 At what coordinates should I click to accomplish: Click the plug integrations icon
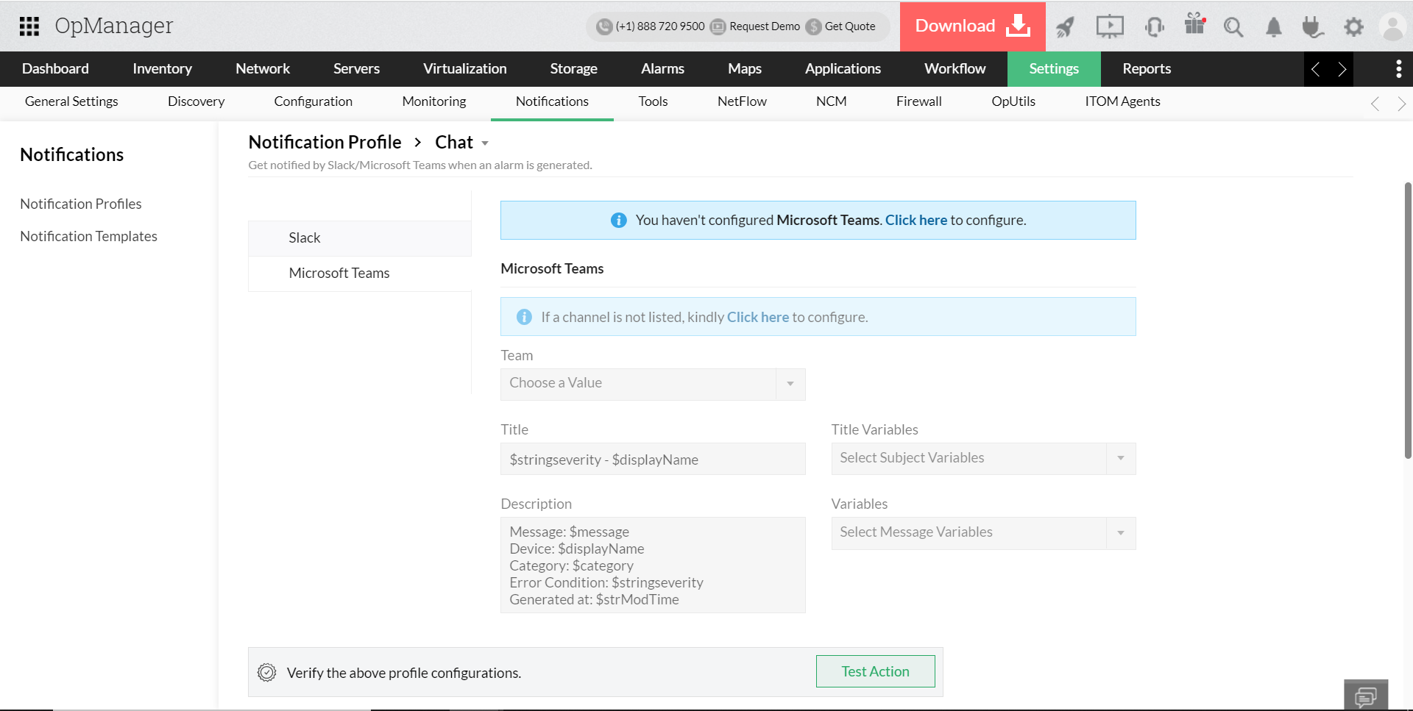pyautogui.click(x=1313, y=27)
